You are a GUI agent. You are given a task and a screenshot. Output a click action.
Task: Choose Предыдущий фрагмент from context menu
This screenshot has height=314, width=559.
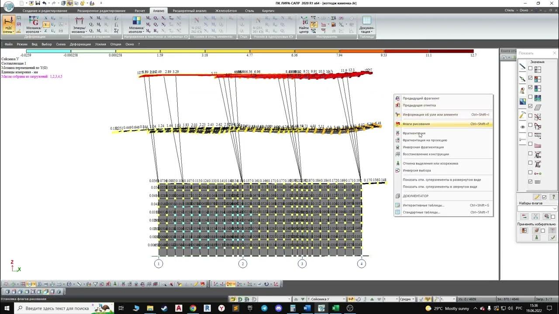pyautogui.click(x=443, y=98)
